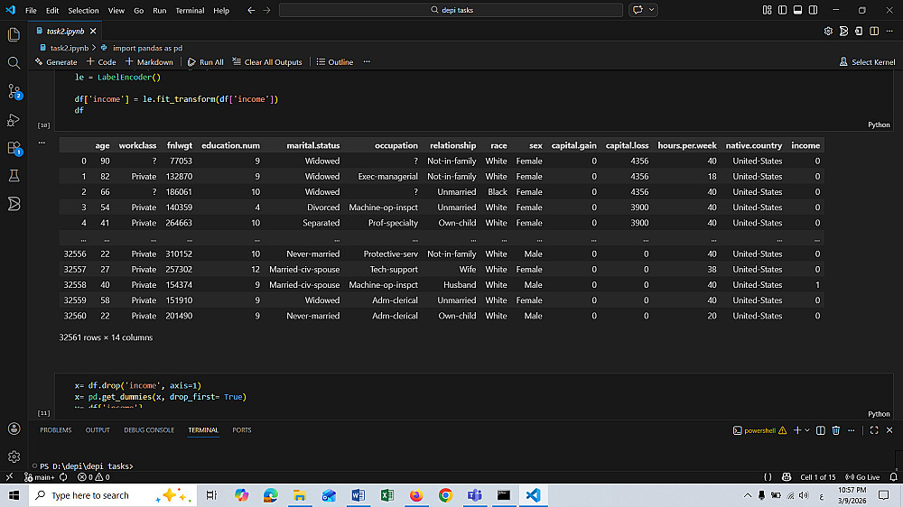
Task: Toggle primary side bar visibility
Action: point(783,10)
